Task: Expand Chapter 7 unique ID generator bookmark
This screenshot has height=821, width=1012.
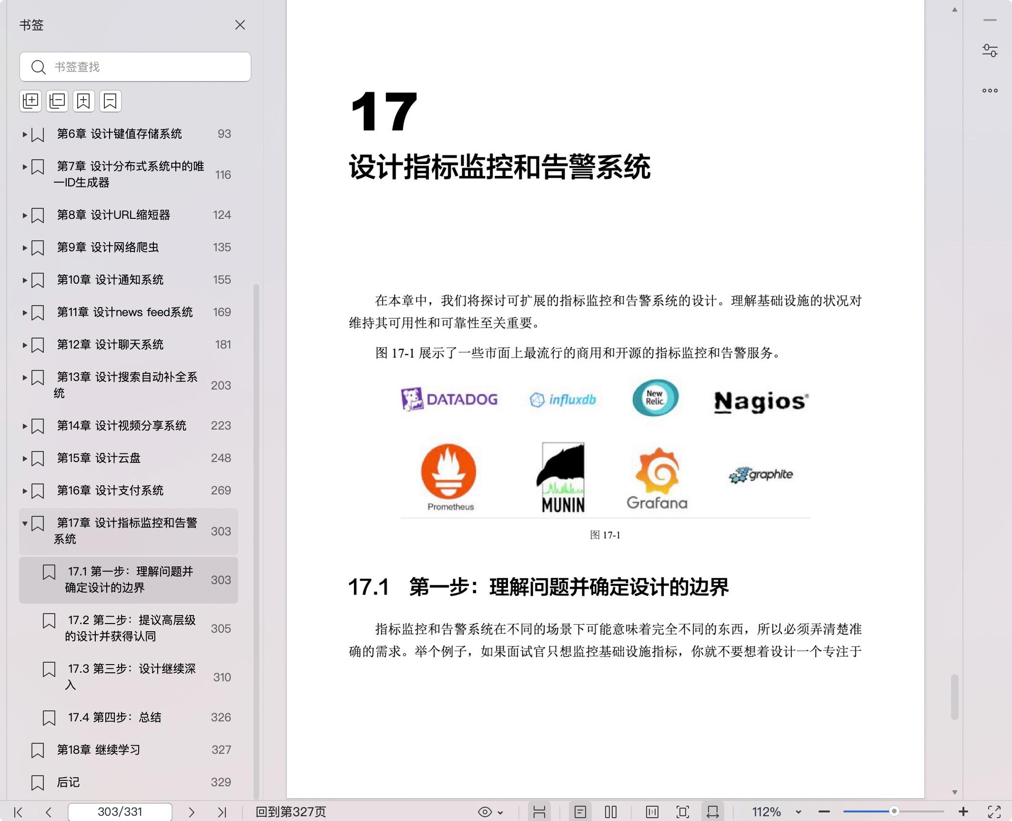Action: point(25,167)
